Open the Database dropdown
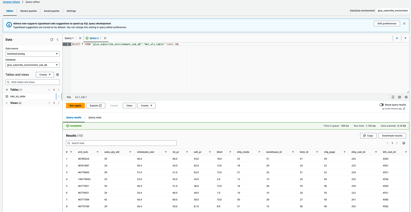The height and width of the screenshot is (212, 411). [x=33, y=65]
